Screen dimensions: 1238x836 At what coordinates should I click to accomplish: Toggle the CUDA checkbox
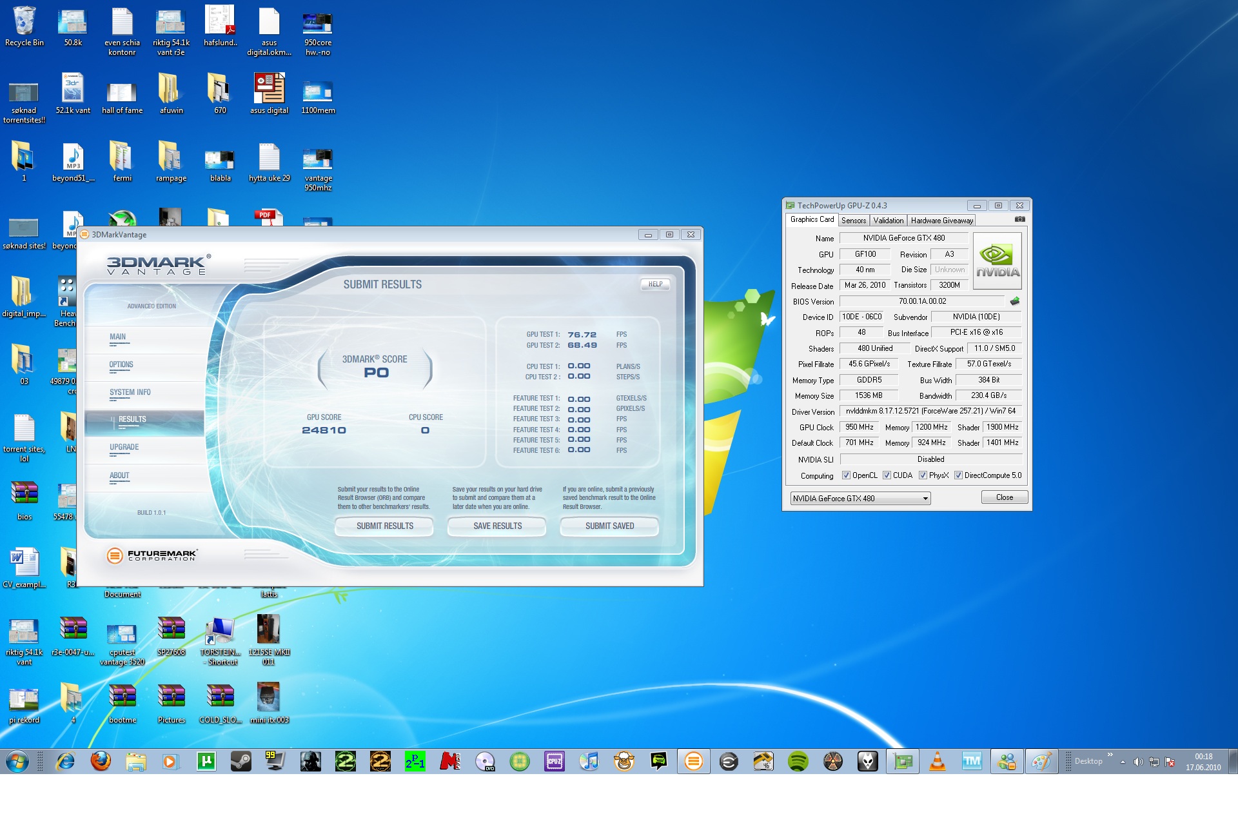click(x=887, y=475)
